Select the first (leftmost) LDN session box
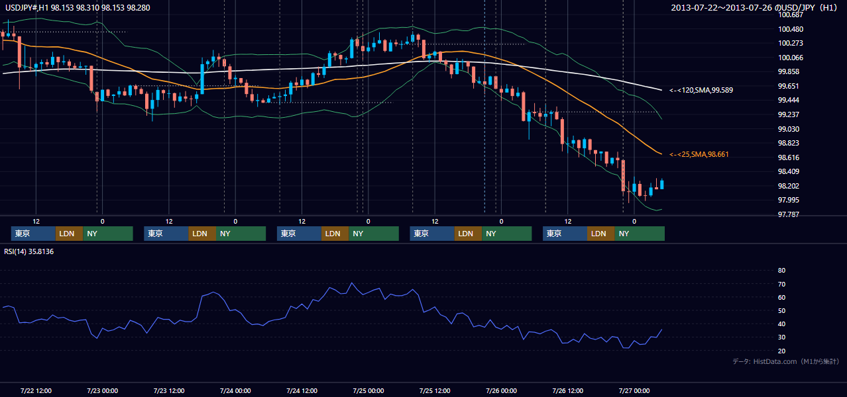Screen dimensions: 847x397 [x=70, y=234]
